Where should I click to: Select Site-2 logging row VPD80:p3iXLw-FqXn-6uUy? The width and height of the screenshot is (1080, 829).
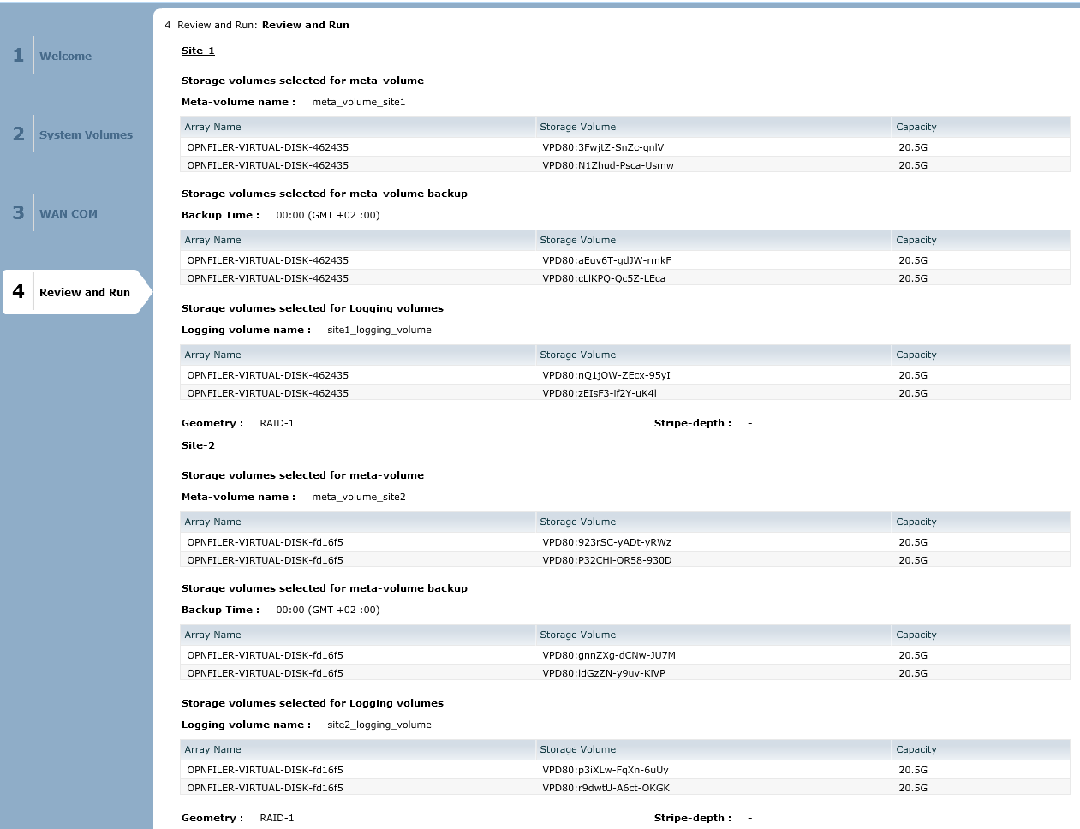point(605,770)
